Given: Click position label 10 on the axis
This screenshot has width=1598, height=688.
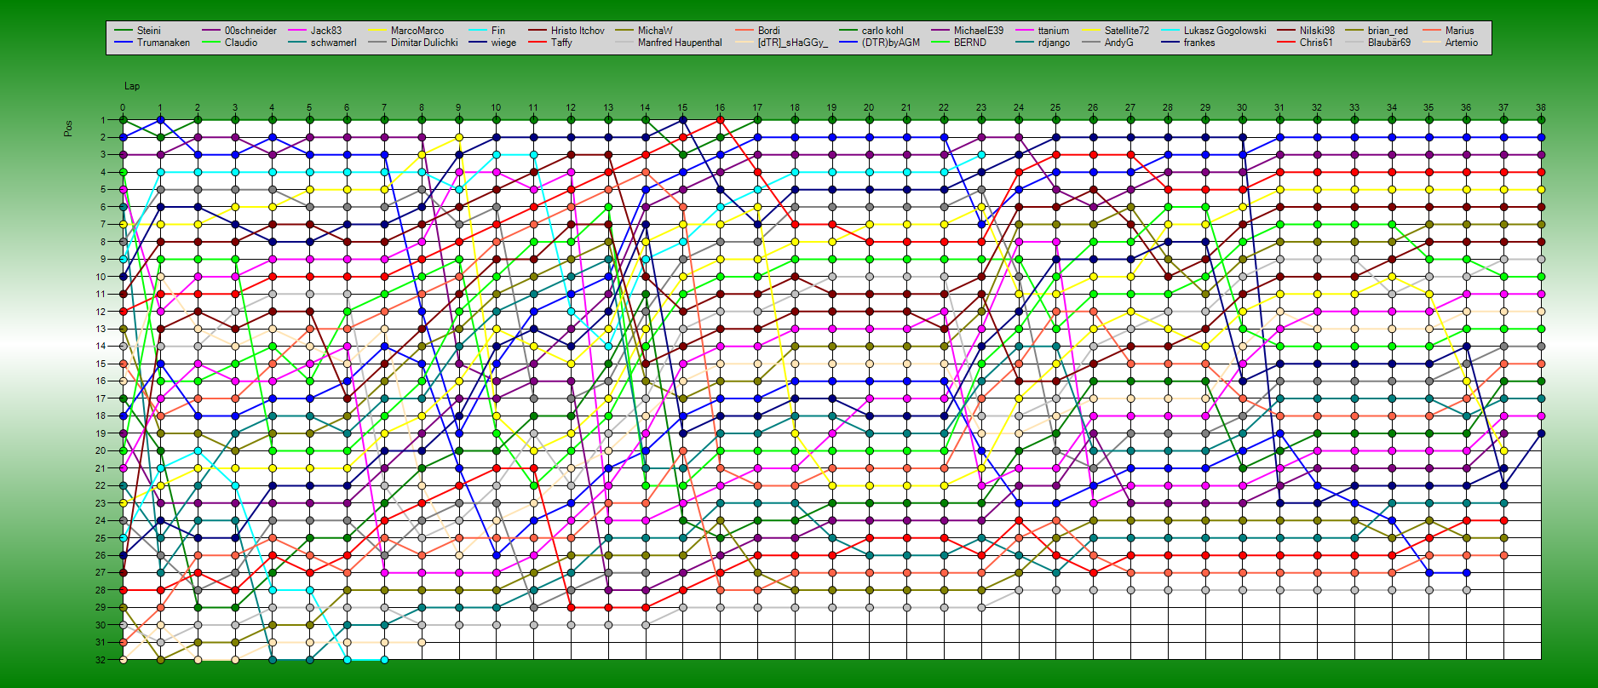Looking at the screenshot, I should click(x=101, y=277).
